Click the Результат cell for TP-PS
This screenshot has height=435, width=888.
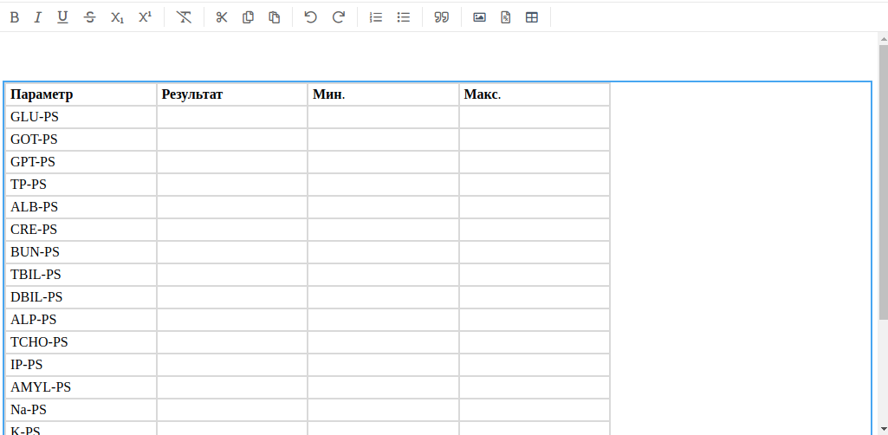point(232,185)
